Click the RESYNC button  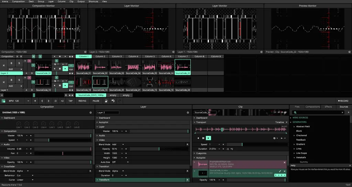[x=82, y=101]
